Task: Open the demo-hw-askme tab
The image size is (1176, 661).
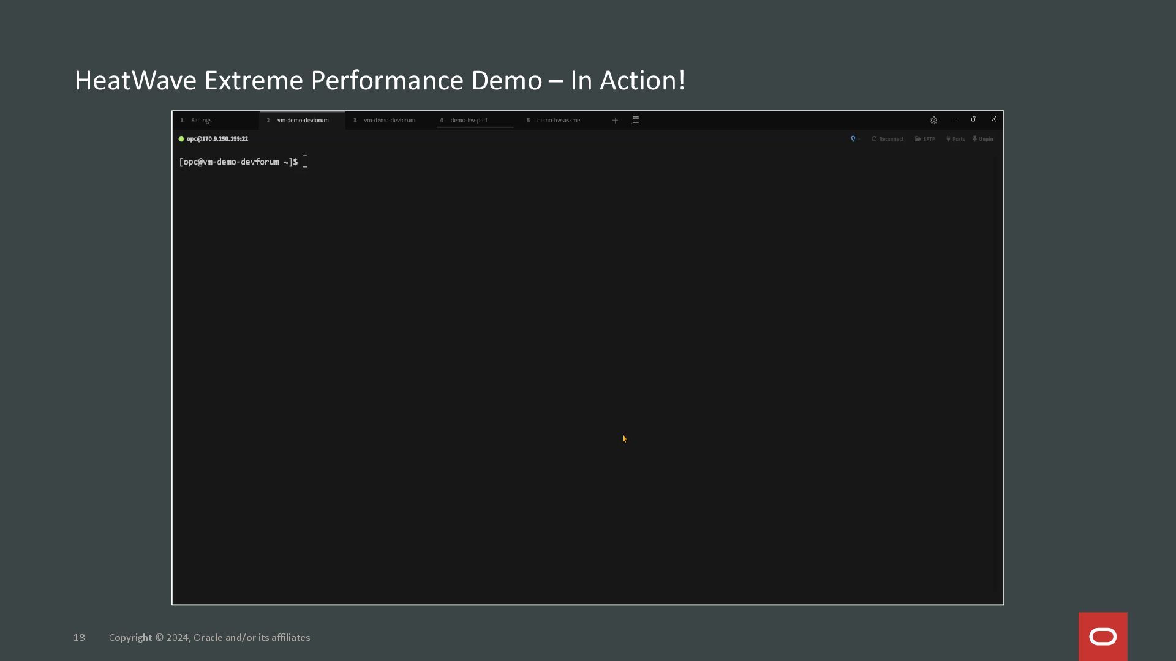Action: pyautogui.click(x=558, y=121)
